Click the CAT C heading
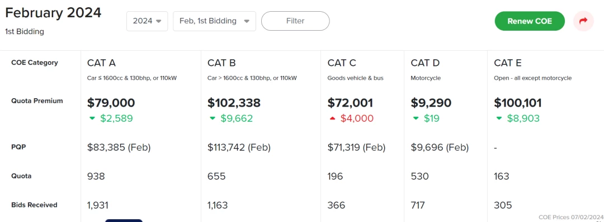This screenshot has height=222, width=604. pyautogui.click(x=342, y=62)
